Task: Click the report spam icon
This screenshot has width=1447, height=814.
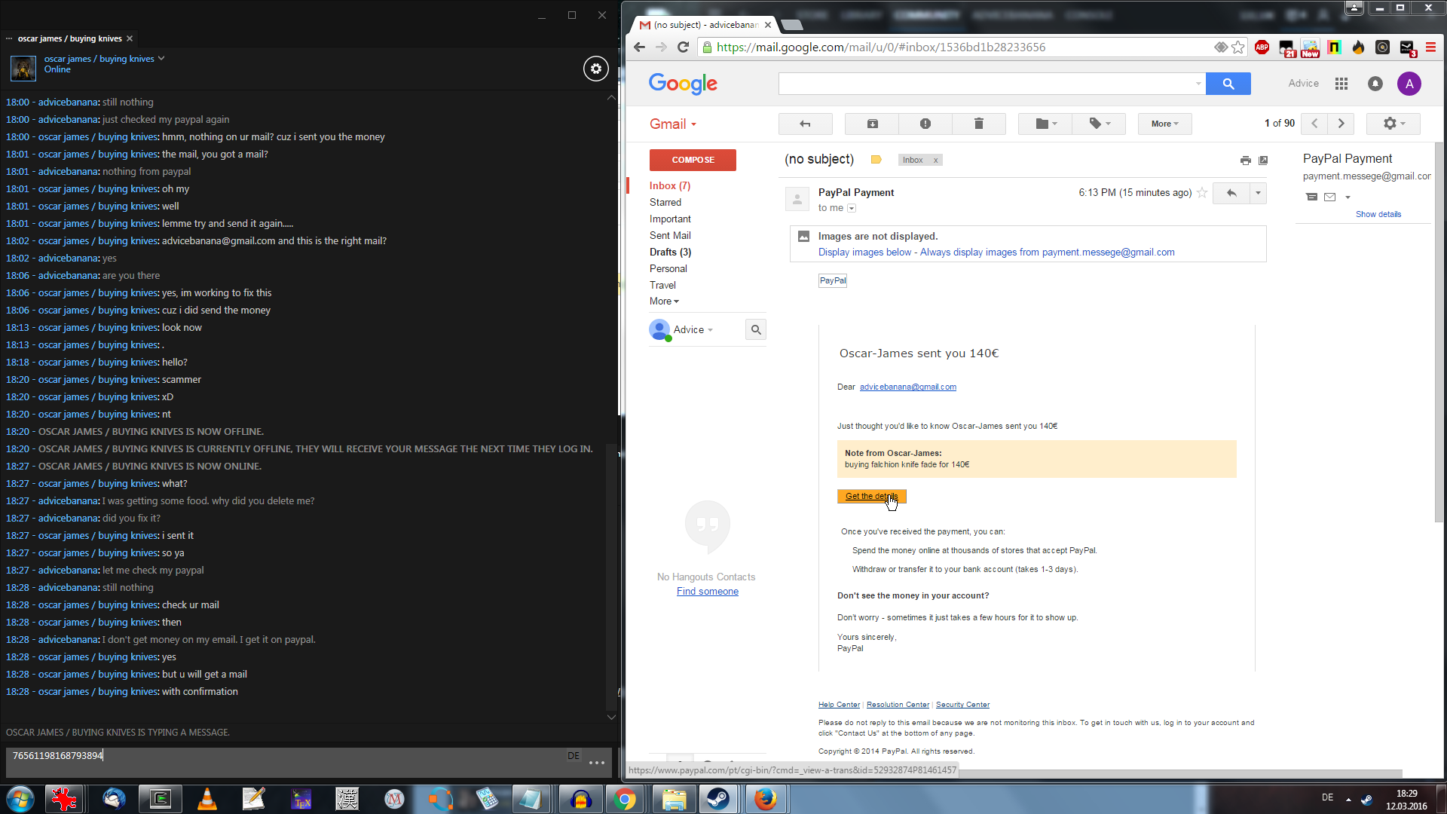Action: 925,124
